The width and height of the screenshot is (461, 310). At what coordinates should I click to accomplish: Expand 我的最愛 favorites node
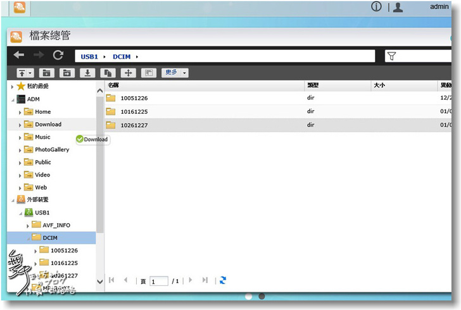[x=12, y=87]
